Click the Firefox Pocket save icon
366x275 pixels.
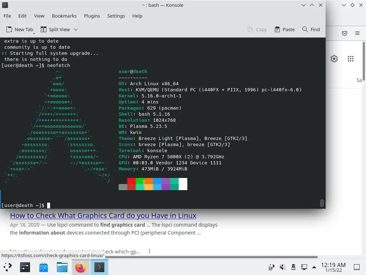(x=345, y=33)
